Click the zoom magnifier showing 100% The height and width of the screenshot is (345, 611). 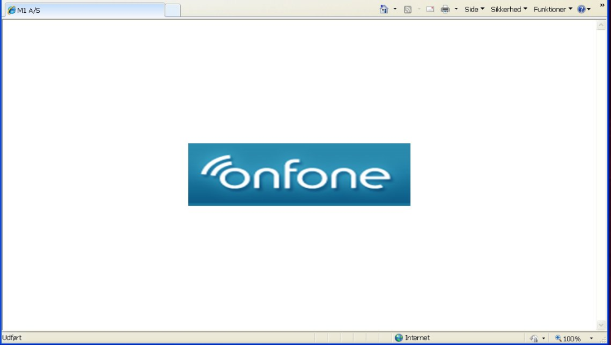click(568, 338)
